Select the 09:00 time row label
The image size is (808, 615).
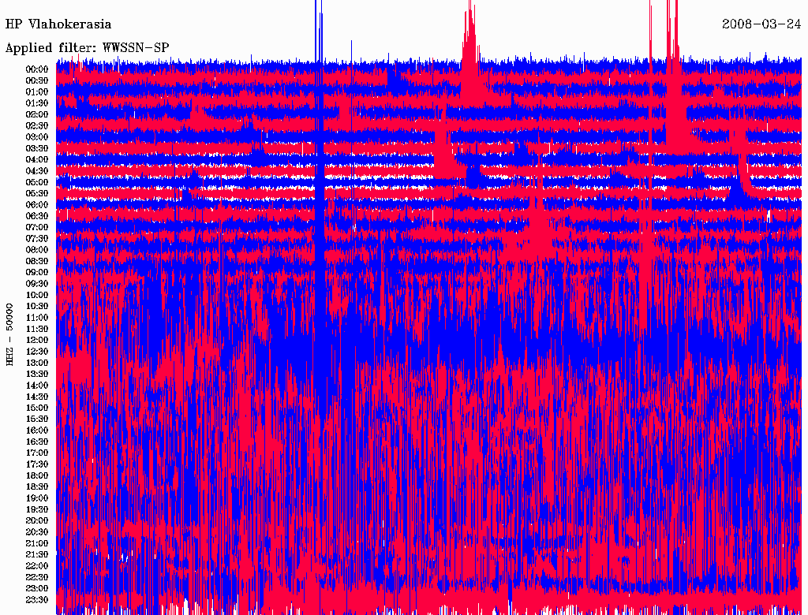[x=37, y=273]
